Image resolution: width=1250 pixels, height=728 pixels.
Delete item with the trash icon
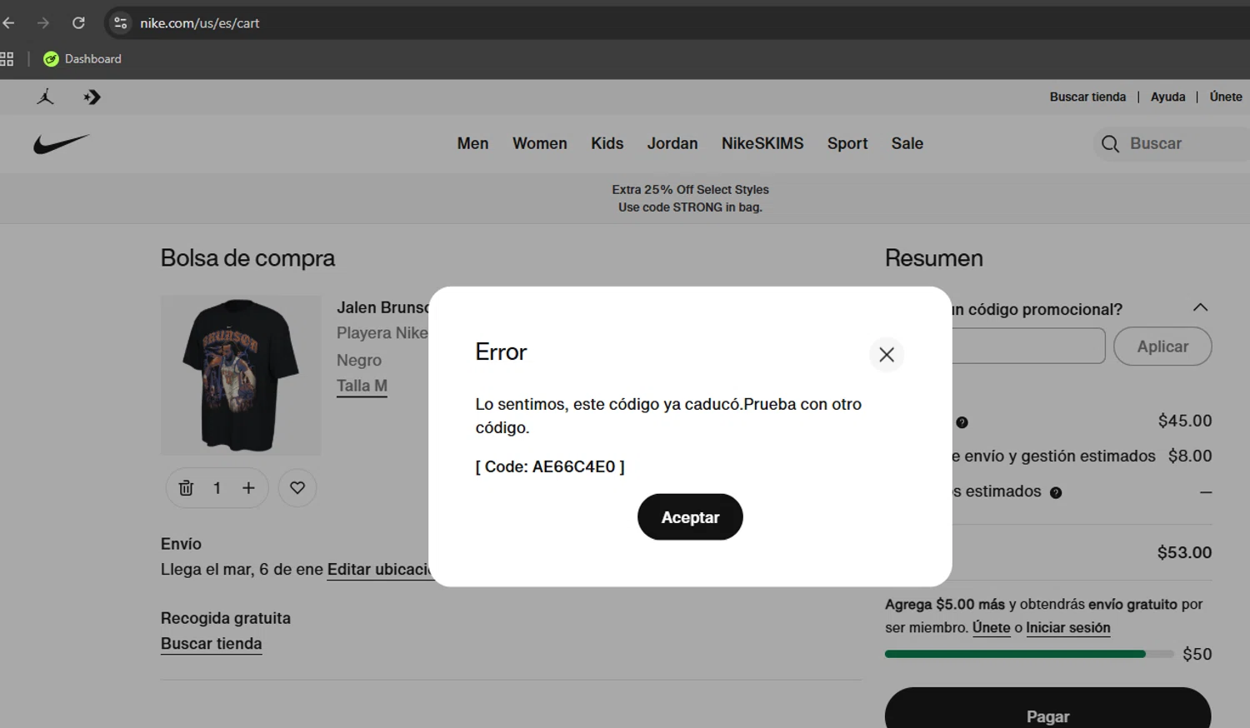coord(186,488)
